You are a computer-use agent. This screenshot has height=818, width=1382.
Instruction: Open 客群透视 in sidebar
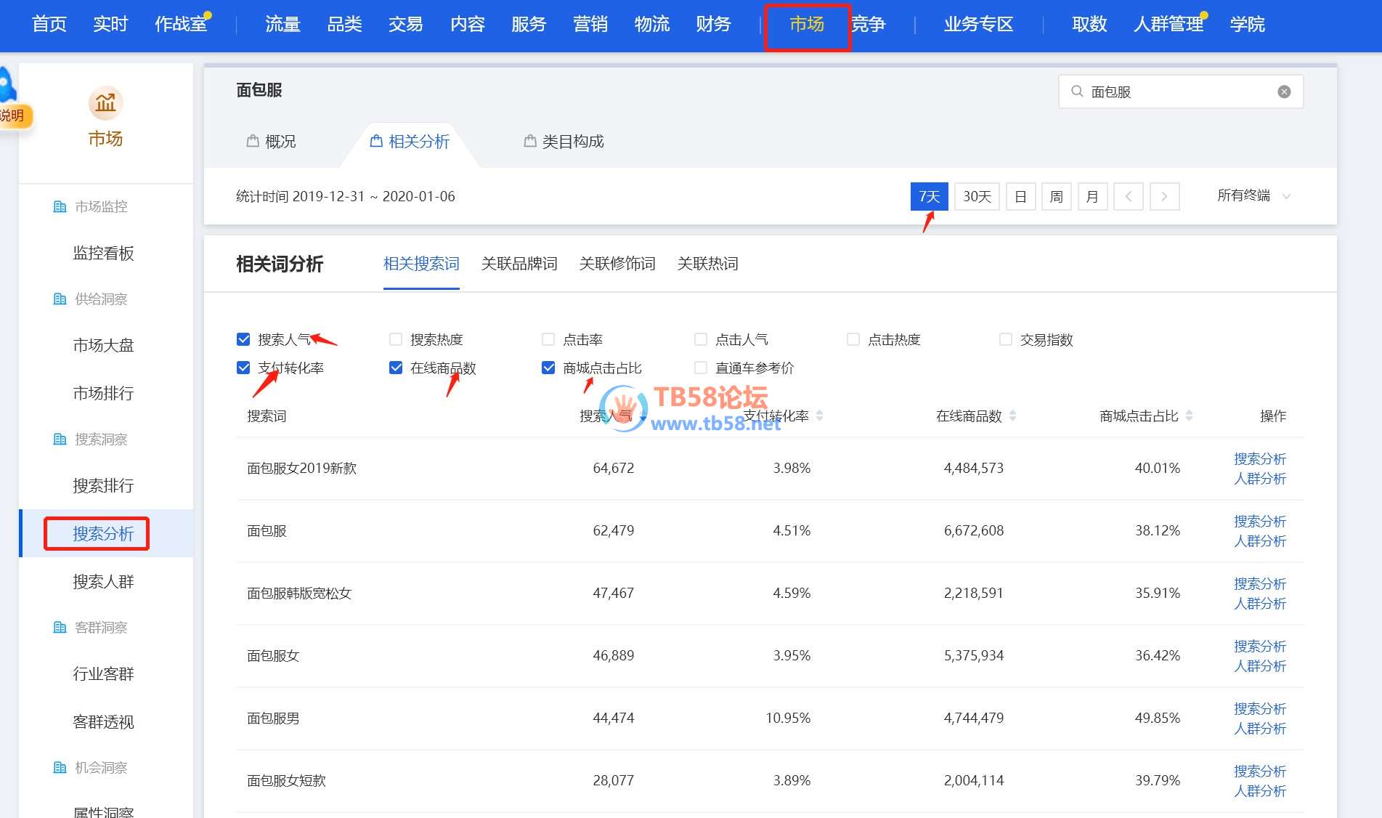(104, 721)
